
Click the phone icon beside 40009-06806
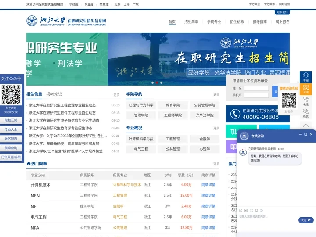[x=235, y=114]
